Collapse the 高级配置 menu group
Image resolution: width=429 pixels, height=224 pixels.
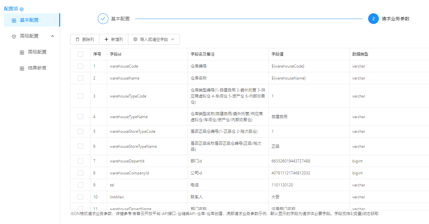click(52, 36)
